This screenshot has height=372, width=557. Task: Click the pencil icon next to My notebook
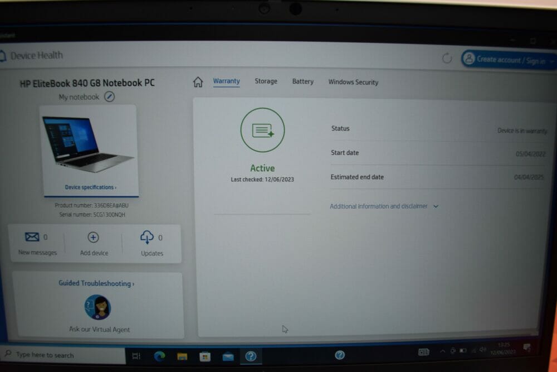tap(109, 96)
